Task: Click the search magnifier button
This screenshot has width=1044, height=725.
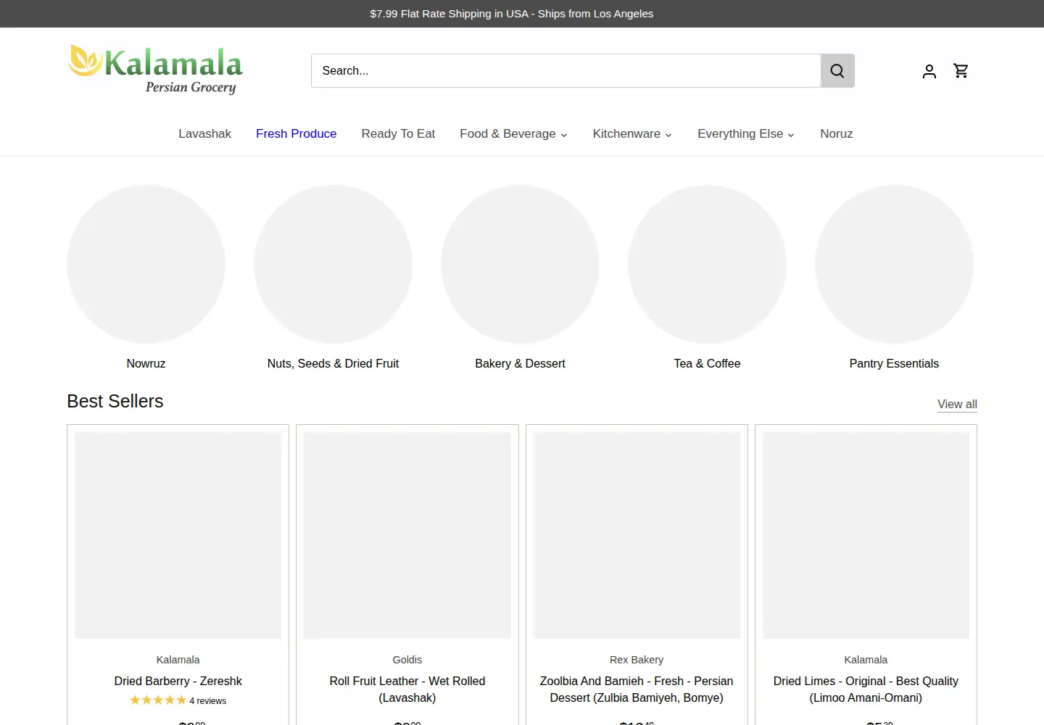Action: pos(837,70)
